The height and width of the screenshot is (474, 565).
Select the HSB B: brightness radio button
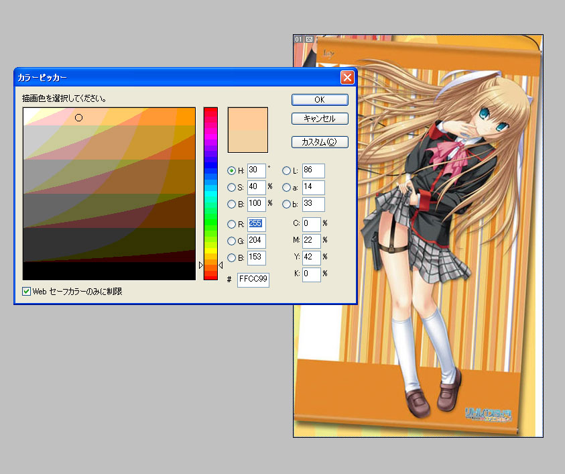(x=231, y=204)
